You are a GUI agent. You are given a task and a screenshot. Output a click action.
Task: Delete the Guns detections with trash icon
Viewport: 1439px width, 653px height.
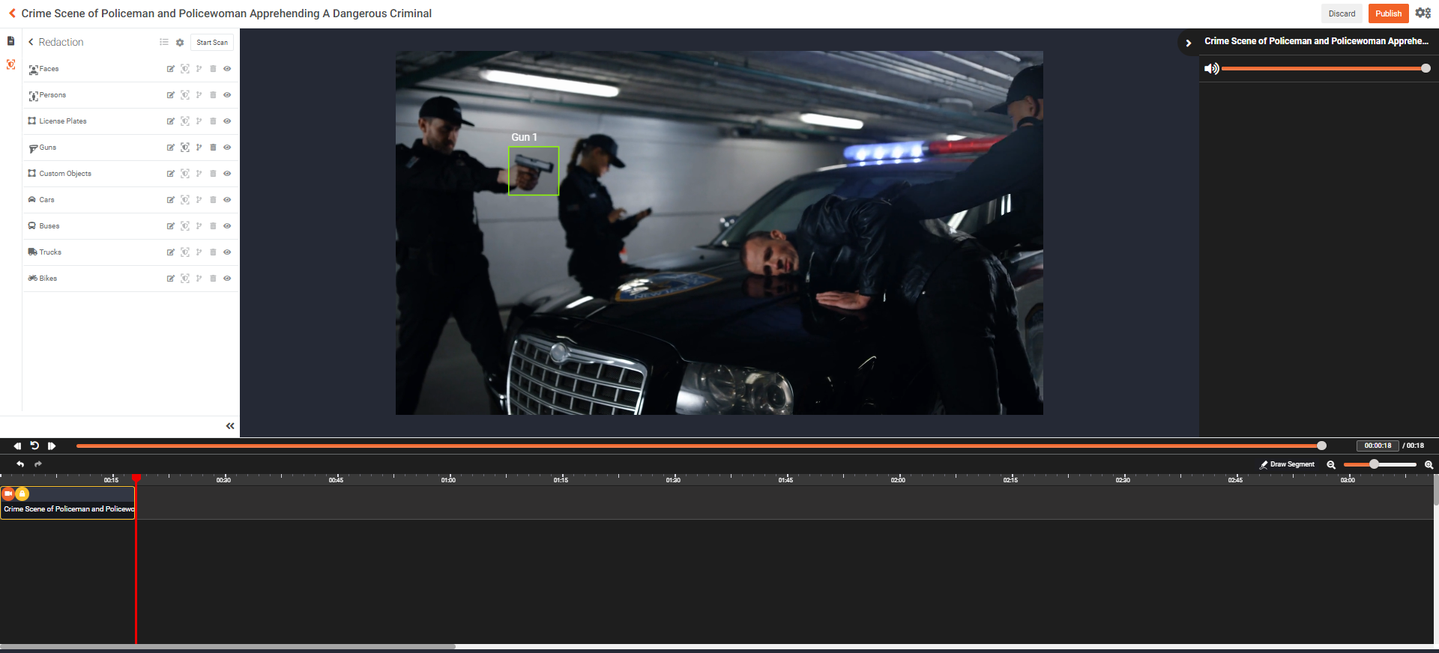pyautogui.click(x=213, y=148)
